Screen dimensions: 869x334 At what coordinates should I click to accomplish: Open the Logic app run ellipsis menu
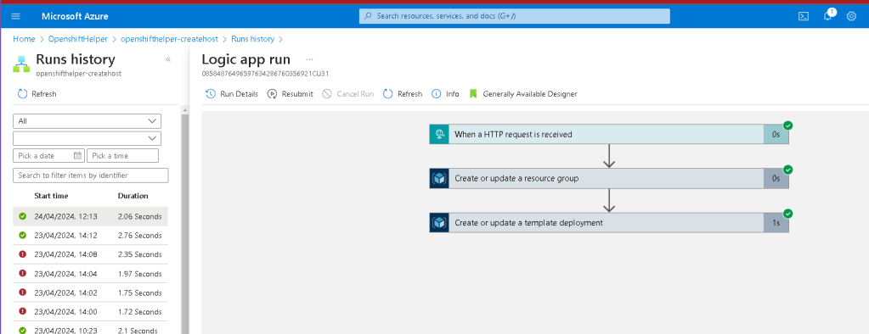pyautogui.click(x=309, y=59)
